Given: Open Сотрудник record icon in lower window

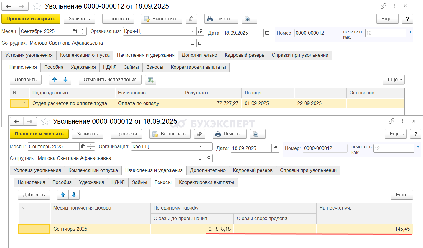Looking at the screenshot, I should point(208,158).
